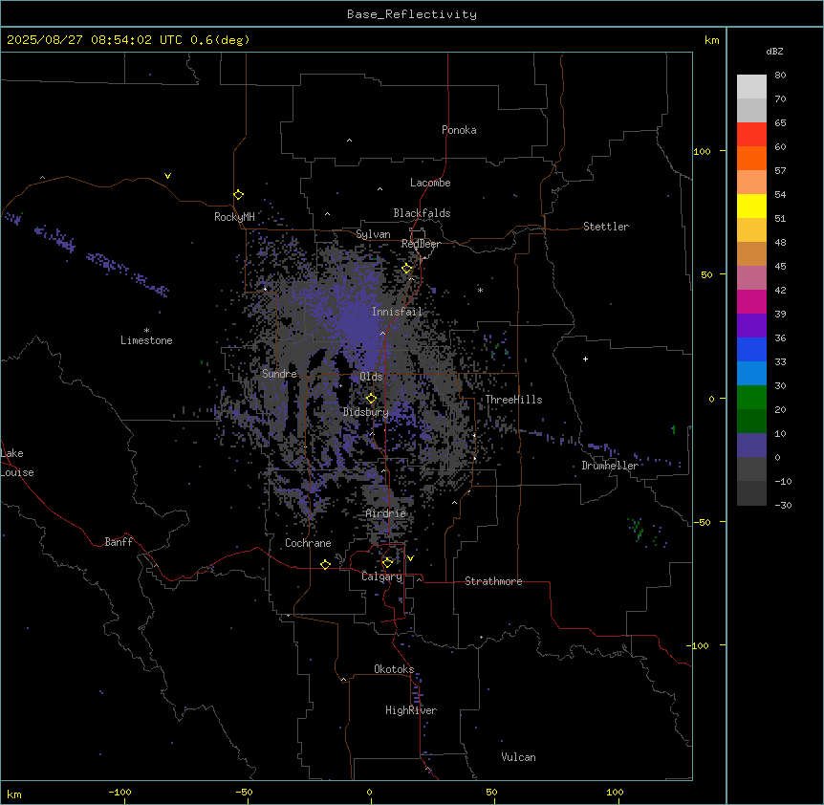Click the yellow diamond marker above Calgary label
Viewport: 824px width, 805px height.
(387, 563)
